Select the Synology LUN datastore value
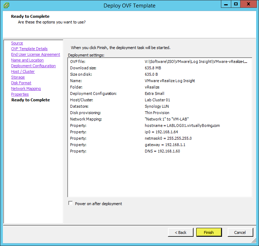The height and width of the screenshot is (246, 259). click(157, 107)
